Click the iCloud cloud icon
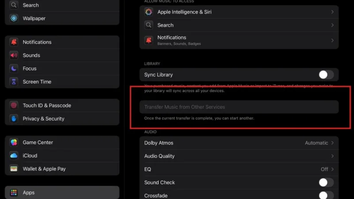This screenshot has height=199, width=354. (14, 156)
